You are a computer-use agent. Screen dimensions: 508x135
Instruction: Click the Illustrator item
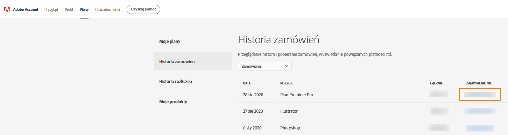click(289, 111)
